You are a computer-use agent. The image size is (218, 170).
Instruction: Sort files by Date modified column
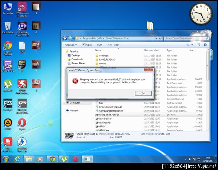(x=151, y=50)
